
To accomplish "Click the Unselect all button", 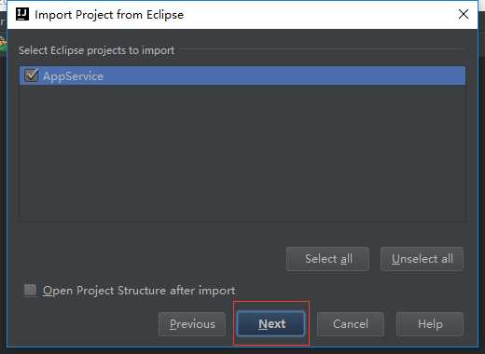I will [x=422, y=259].
